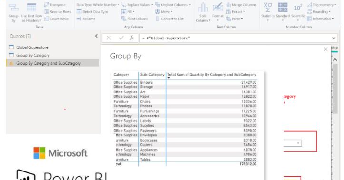The height and width of the screenshot is (180, 344).
Task: Select the Tables sub-category cell
Action: (145, 159)
